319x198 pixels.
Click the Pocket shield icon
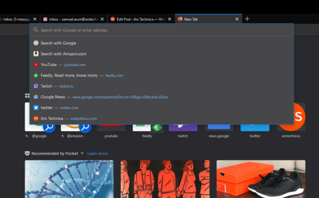click(x=27, y=153)
